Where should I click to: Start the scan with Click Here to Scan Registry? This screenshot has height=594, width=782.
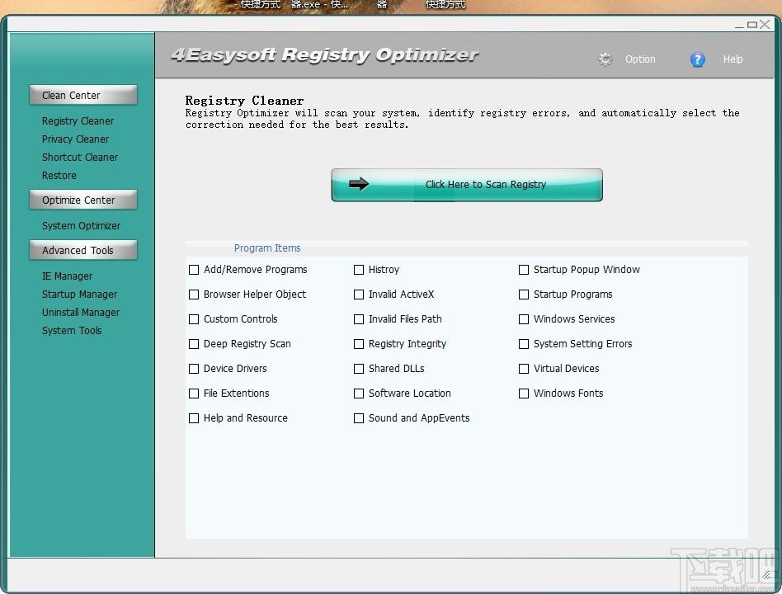(x=485, y=185)
